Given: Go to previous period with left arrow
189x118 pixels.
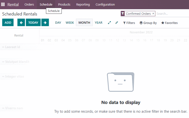Looking at the screenshot, I should [21, 22].
